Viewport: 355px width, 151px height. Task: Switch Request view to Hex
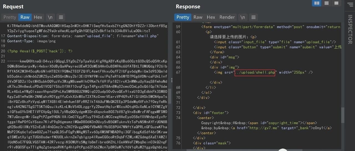coord(38,17)
